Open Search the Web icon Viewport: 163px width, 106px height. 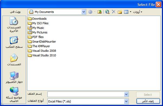click(x=107, y=12)
